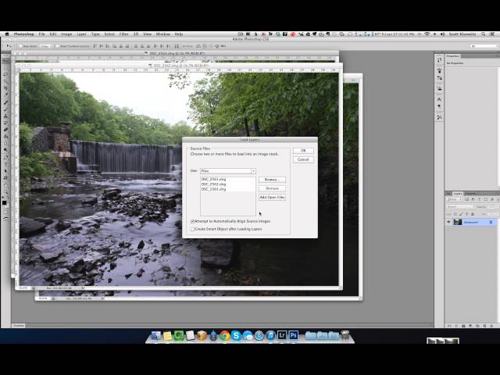Click the Remove button
Image resolution: width=500 pixels, height=375 pixels.
coord(272,188)
